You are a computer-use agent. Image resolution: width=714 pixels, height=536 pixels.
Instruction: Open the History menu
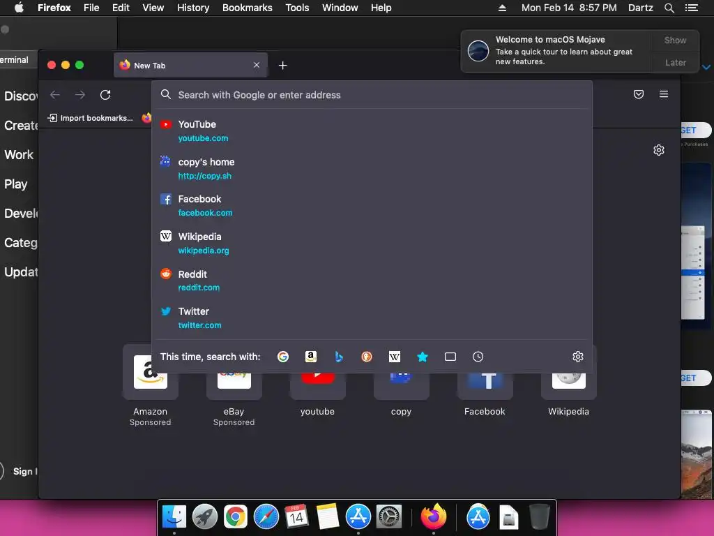(x=193, y=8)
